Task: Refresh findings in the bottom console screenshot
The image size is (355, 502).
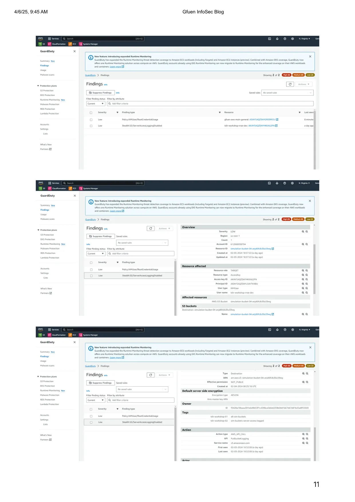Action: click(151, 375)
